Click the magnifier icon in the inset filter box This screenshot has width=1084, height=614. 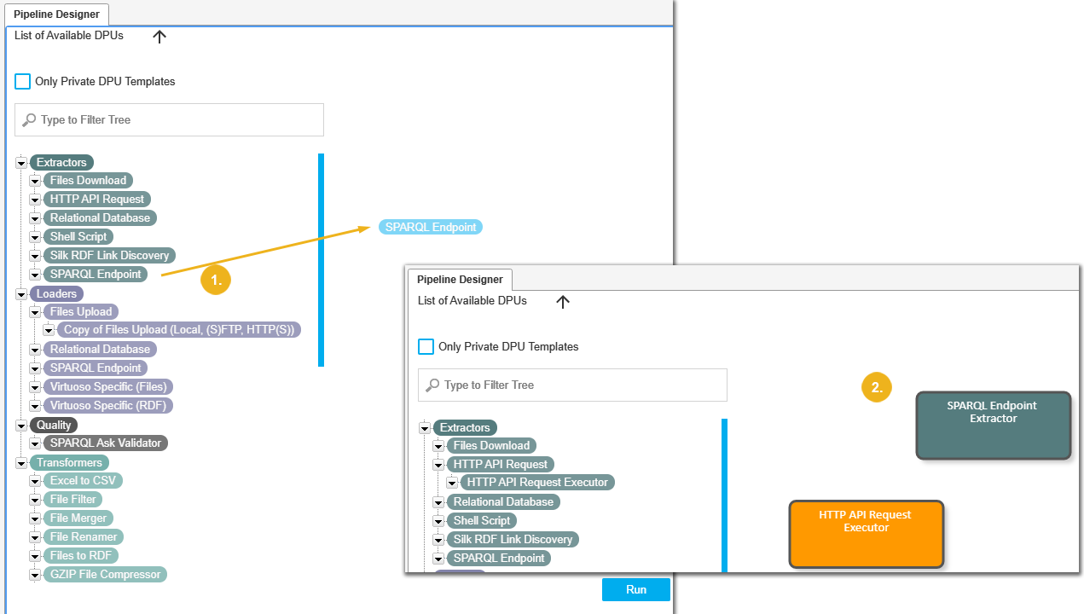pos(433,385)
